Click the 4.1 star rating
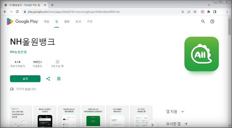 [18, 62]
